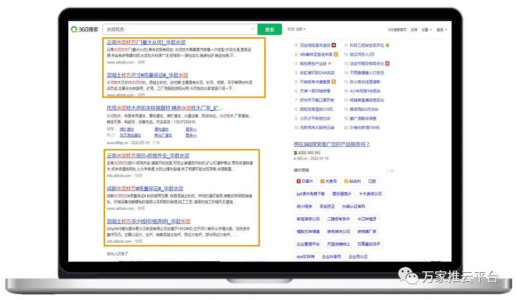Go to 360搜索首页 in top nav
The width and height of the screenshot is (516, 300).
pos(397,30)
